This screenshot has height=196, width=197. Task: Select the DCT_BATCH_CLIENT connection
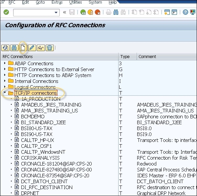44,181
